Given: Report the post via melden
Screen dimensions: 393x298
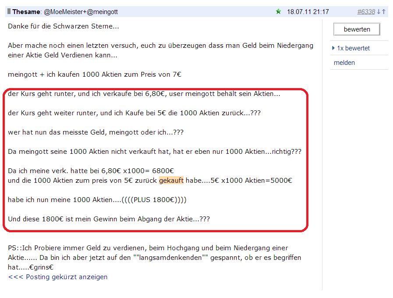Looking at the screenshot, I should pyautogui.click(x=344, y=63).
